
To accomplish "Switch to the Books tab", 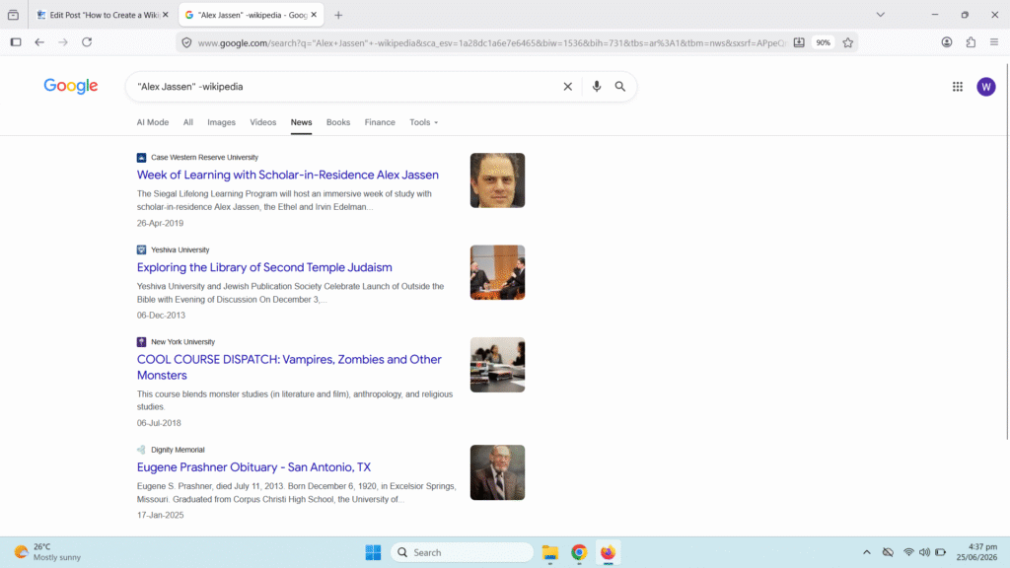I will click(x=338, y=122).
